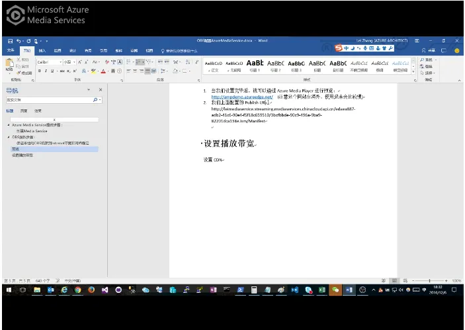Viewport: 465px width, 330px height.
Task: Show paragraph marks
Action: coord(196,62)
